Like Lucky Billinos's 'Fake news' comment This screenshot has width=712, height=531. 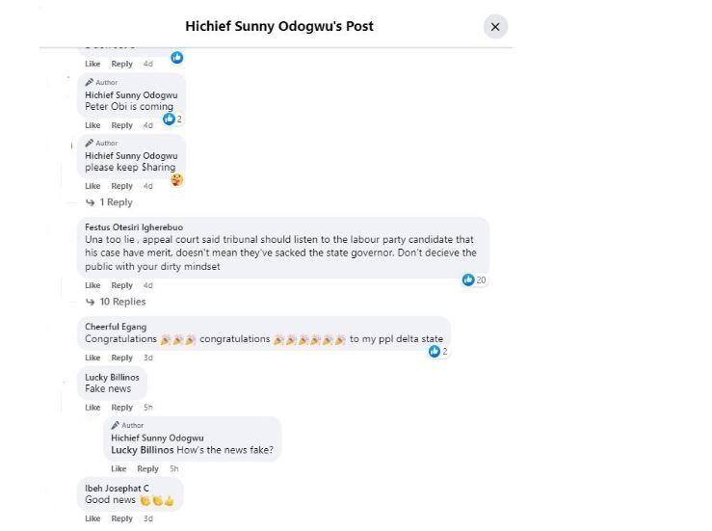click(92, 408)
